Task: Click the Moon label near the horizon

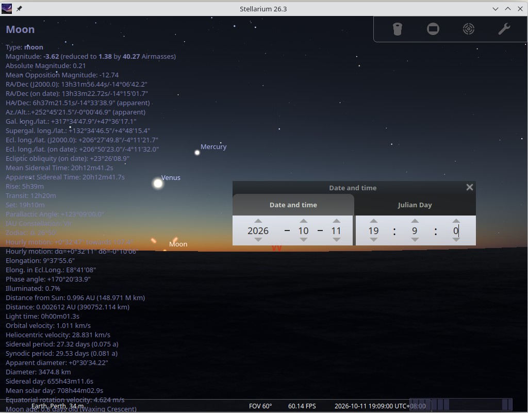Action: [x=178, y=244]
